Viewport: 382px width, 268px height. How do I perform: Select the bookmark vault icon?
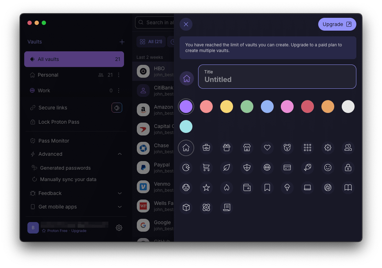pos(267,187)
